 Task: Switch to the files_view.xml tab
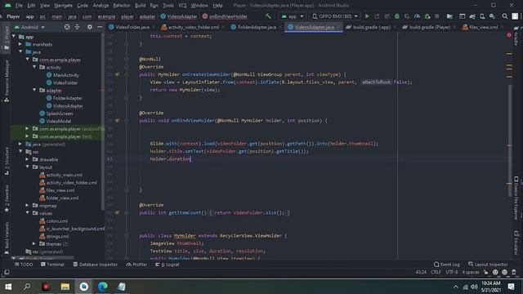[483, 27]
